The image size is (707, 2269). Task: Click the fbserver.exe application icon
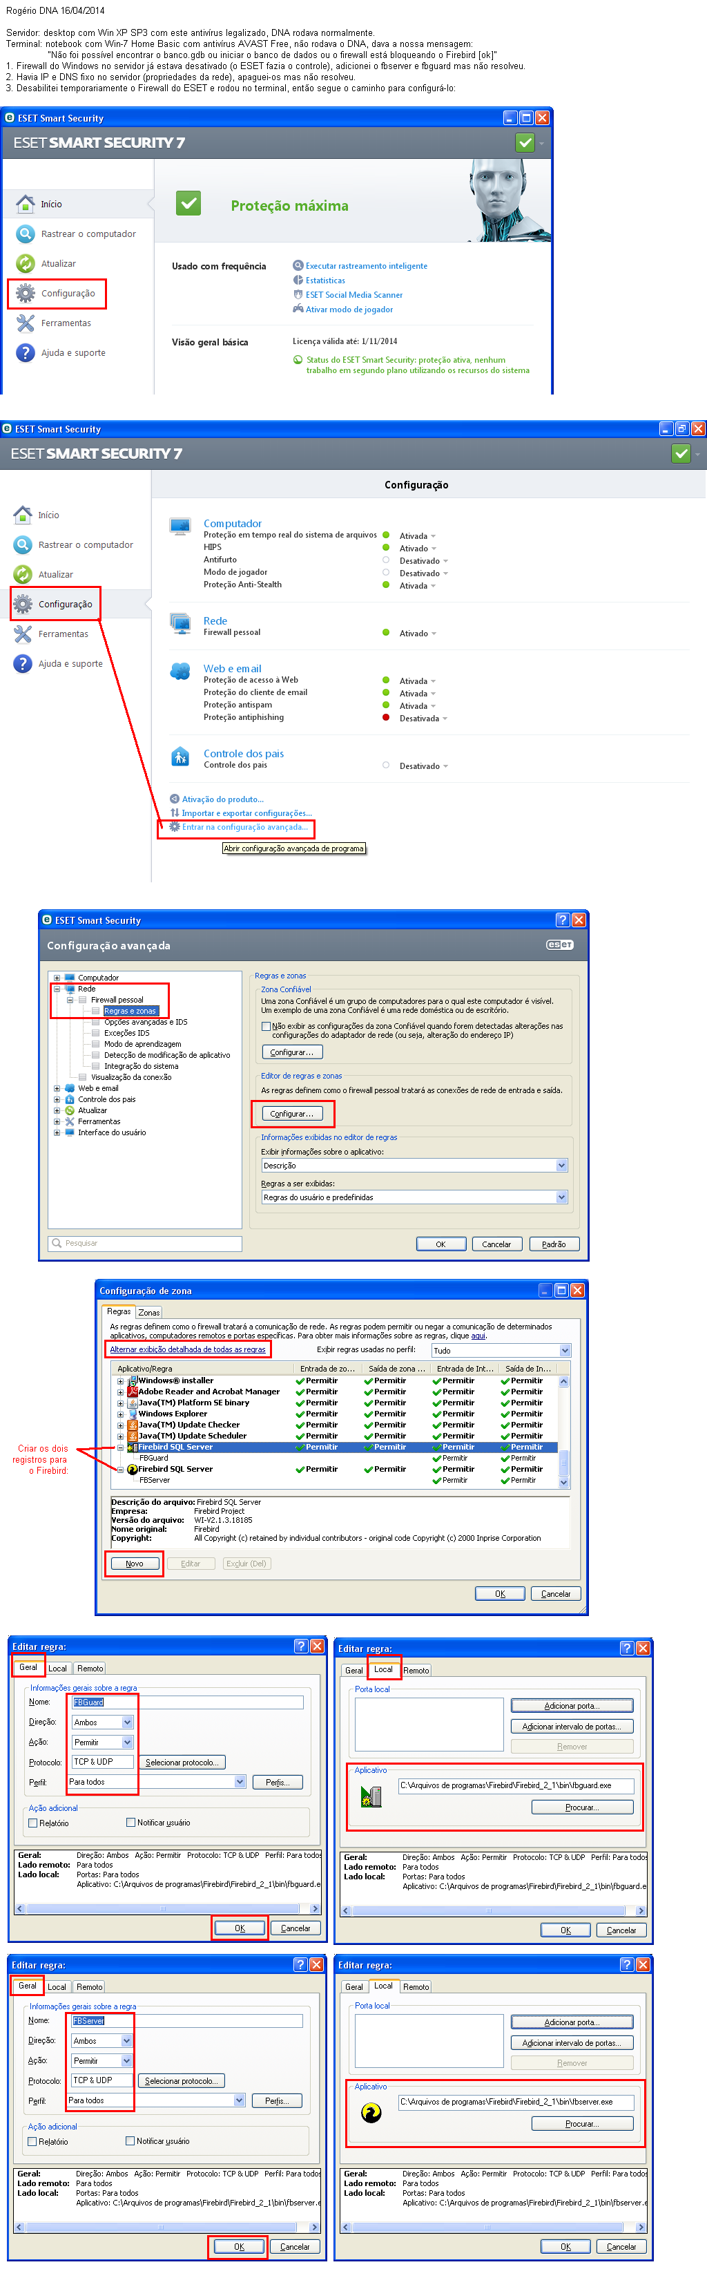tap(371, 2112)
